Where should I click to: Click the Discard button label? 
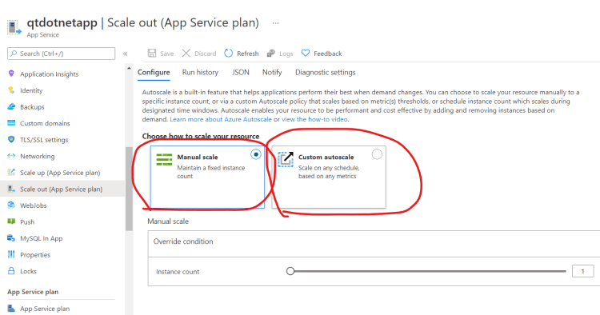(205, 54)
